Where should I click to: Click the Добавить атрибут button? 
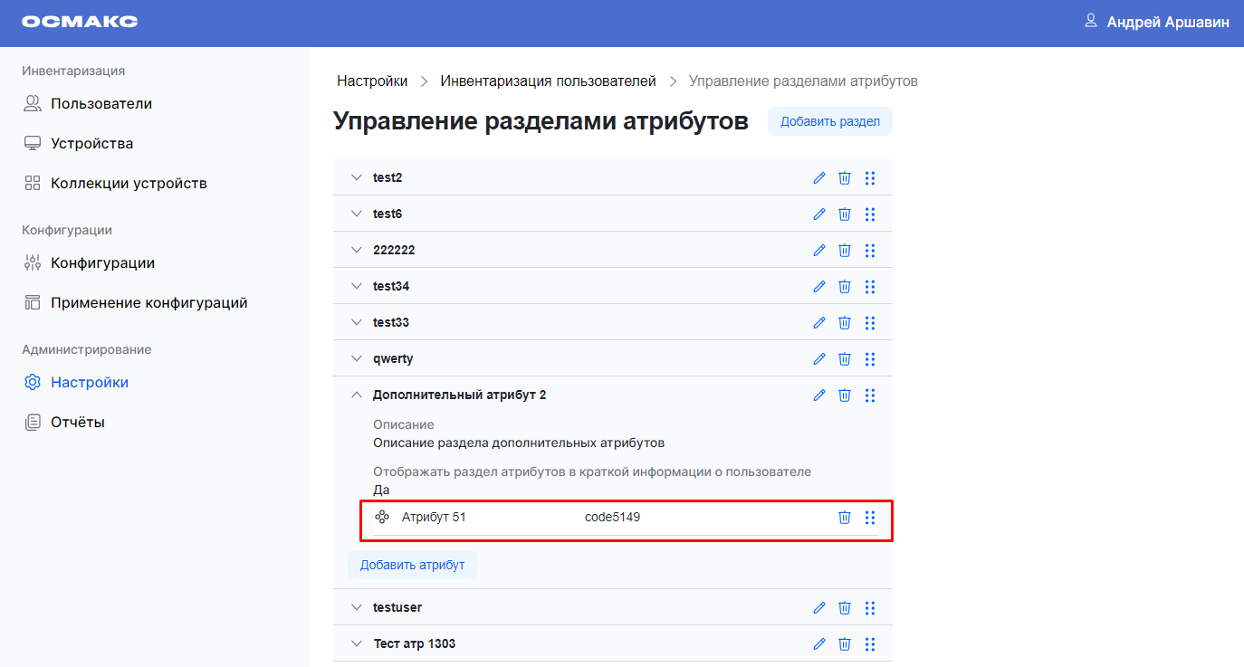pyautogui.click(x=412, y=566)
